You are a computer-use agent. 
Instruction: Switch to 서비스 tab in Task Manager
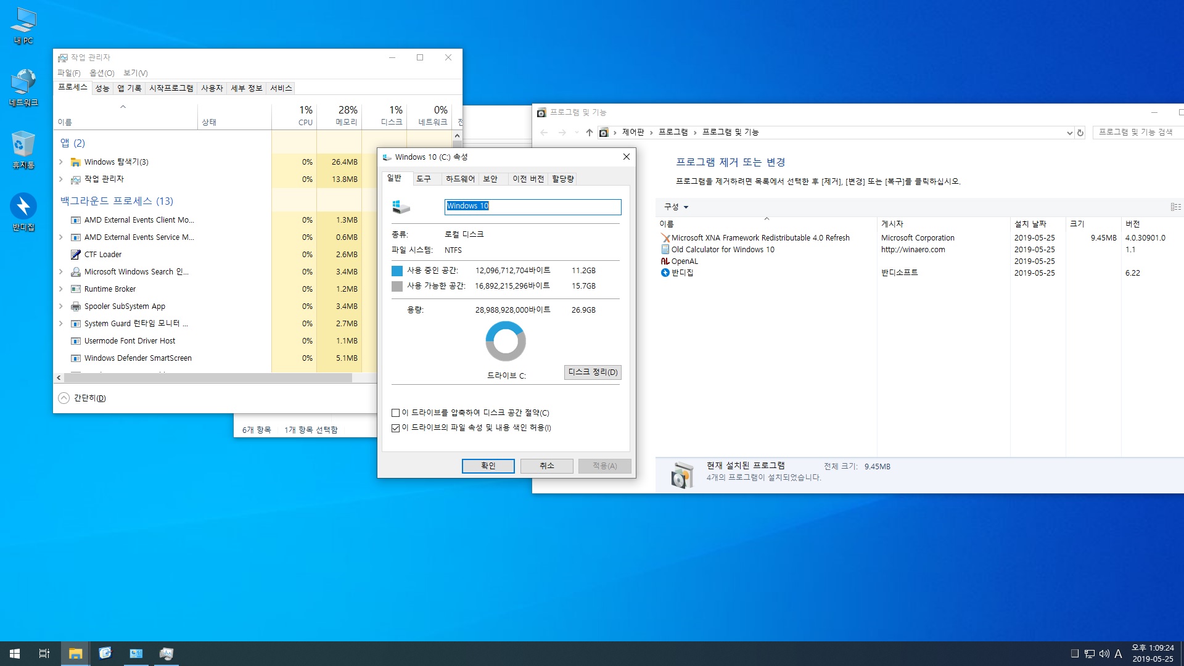point(281,88)
